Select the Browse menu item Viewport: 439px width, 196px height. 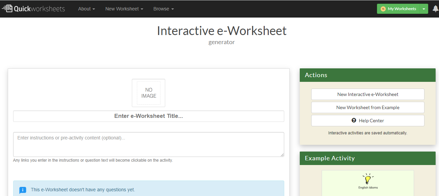164,9
